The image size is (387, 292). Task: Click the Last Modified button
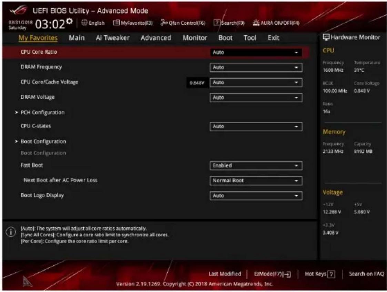click(x=225, y=274)
